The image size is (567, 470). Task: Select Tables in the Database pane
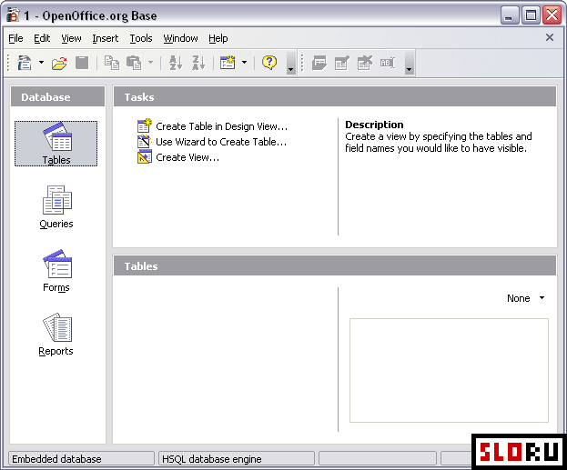pyautogui.click(x=56, y=144)
